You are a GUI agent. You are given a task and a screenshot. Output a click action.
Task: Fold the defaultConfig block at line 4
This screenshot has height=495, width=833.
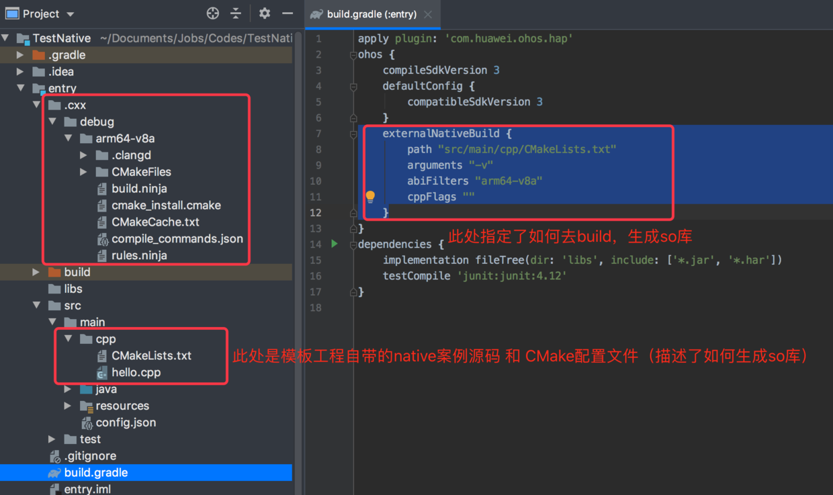(353, 86)
